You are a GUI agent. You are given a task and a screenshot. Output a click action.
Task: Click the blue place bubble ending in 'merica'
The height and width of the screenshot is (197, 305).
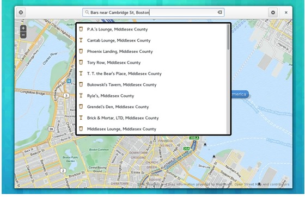tap(240, 95)
